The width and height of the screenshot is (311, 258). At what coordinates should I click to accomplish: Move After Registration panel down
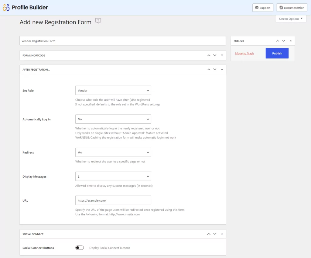pos(215,69)
